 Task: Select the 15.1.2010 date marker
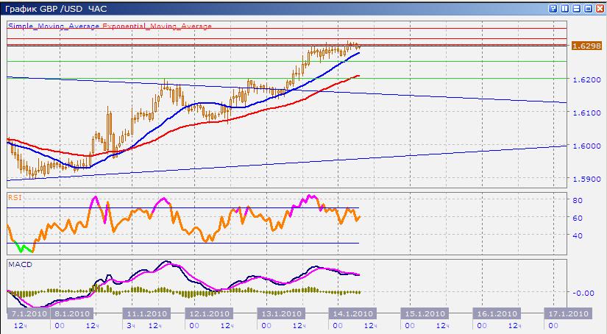click(422, 313)
